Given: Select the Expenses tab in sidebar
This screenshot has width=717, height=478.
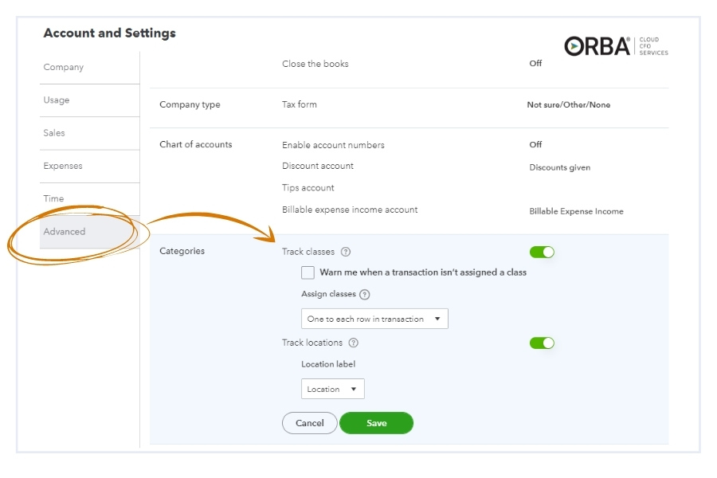Looking at the screenshot, I should click(63, 166).
